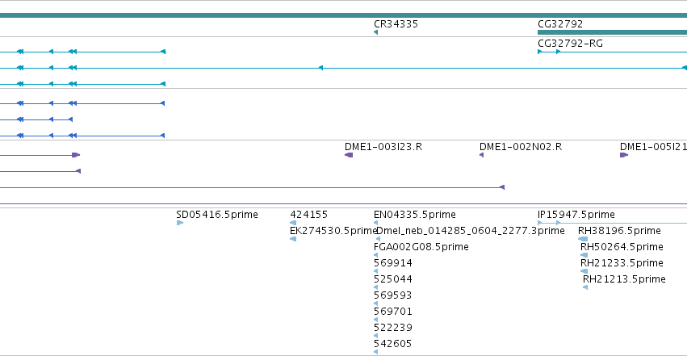Select the RH21213.5prime arrow marker
Image resolution: width=687 pixels, height=356 pixels.
click(x=585, y=287)
